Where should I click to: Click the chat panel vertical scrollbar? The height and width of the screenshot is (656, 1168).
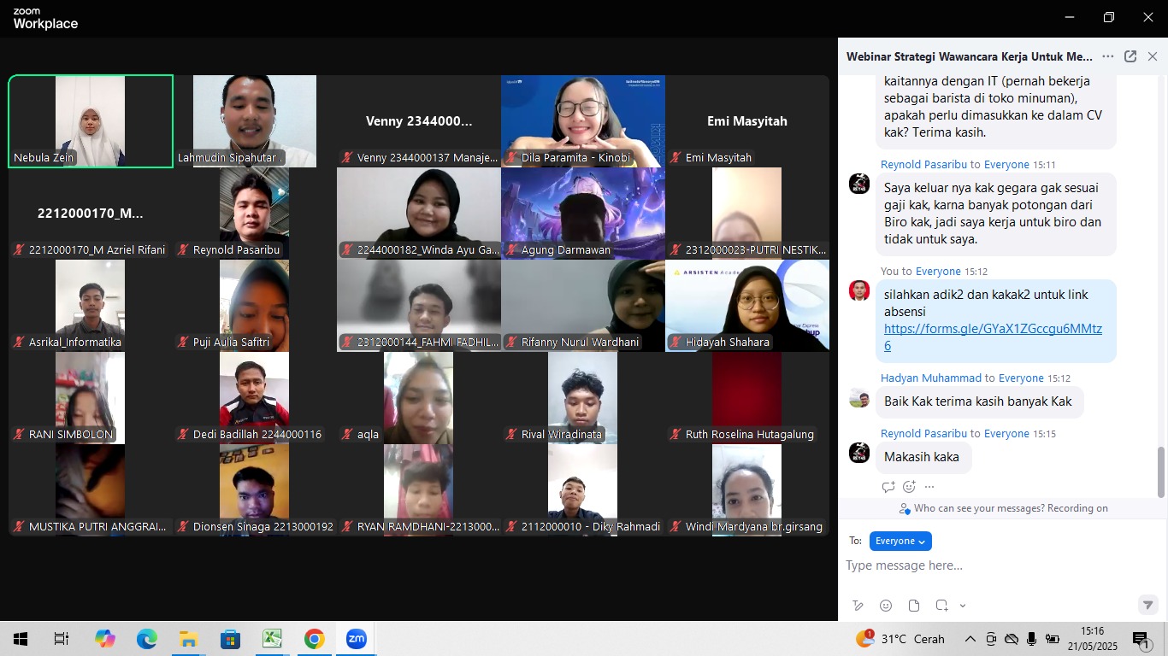coord(1160,471)
